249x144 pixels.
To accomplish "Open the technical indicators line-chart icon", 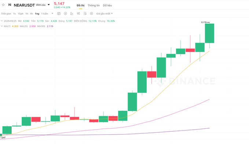I will [x=72, y=14].
